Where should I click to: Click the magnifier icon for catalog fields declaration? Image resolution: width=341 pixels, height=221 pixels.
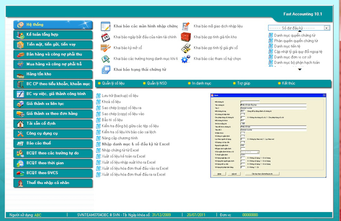click(x=106, y=59)
